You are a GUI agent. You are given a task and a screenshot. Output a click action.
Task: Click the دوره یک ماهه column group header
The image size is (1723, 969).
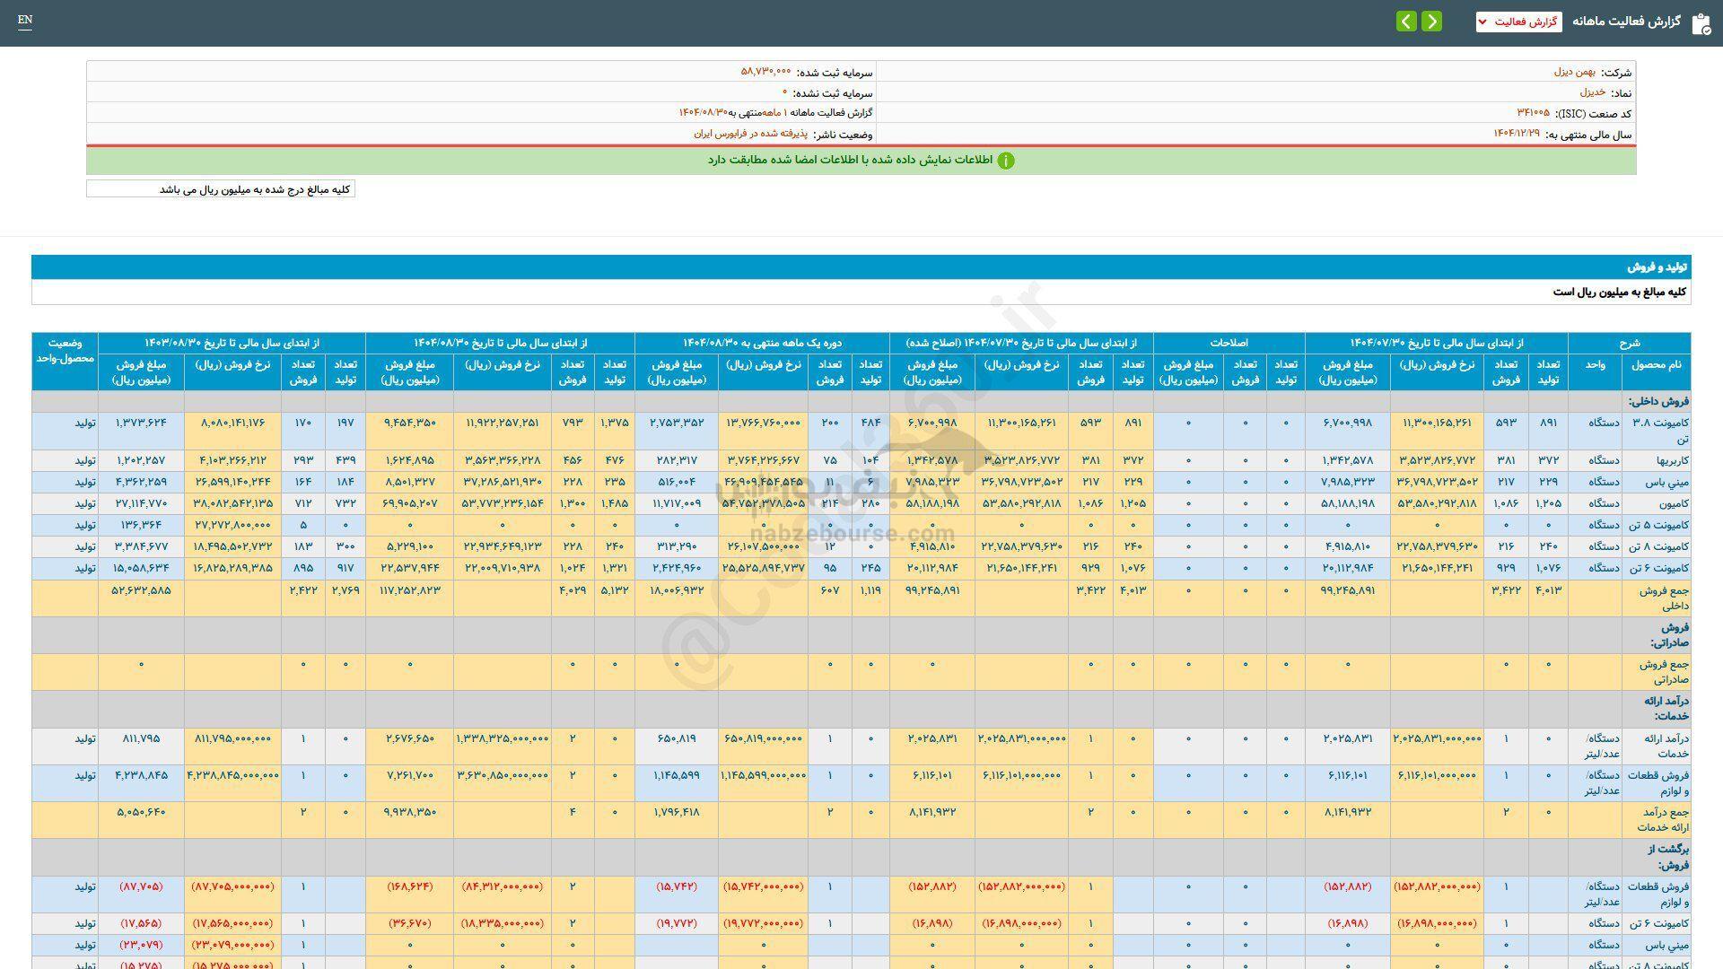click(762, 343)
